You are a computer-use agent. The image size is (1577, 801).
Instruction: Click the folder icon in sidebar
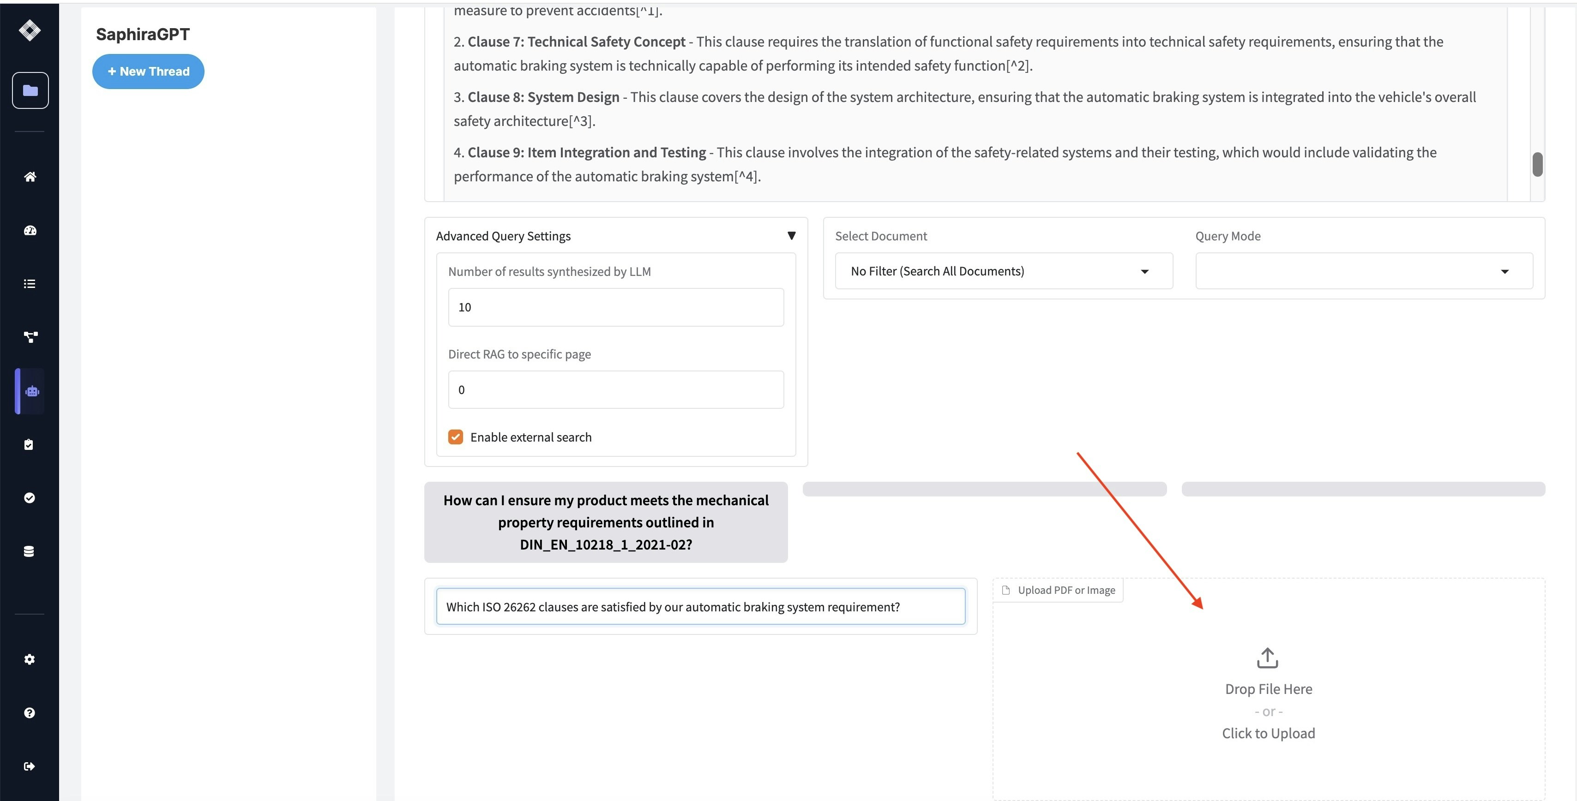coord(30,90)
